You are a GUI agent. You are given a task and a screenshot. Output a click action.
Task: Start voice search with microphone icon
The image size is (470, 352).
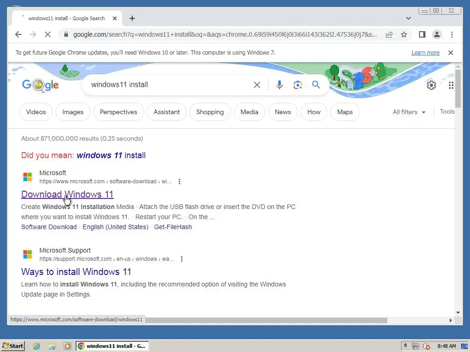(280, 85)
